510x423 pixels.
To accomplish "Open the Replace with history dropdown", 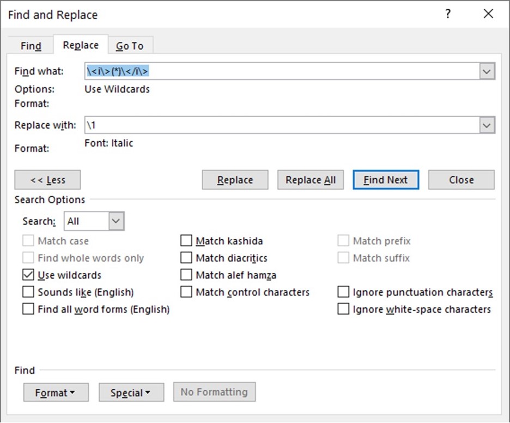I will click(x=487, y=125).
